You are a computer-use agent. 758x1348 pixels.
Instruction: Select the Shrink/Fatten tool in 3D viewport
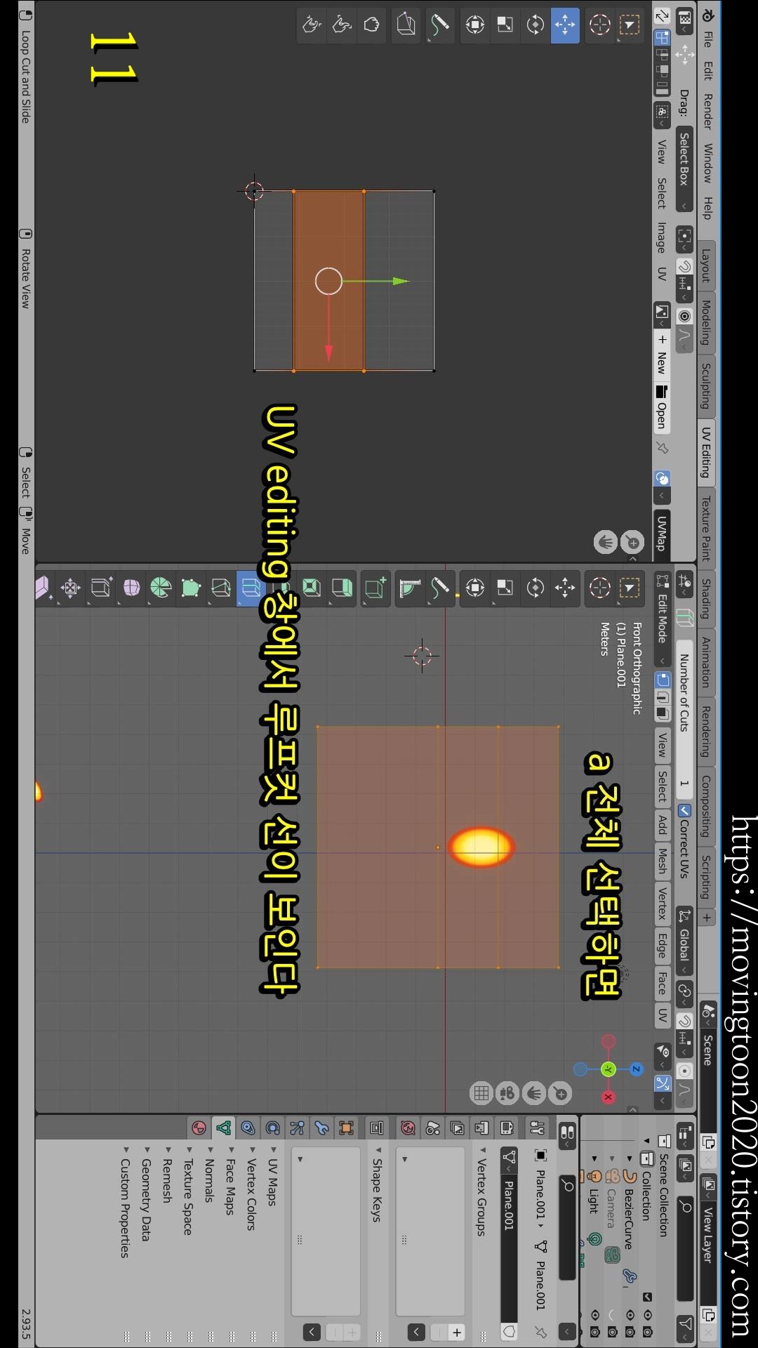pos(70,588)
